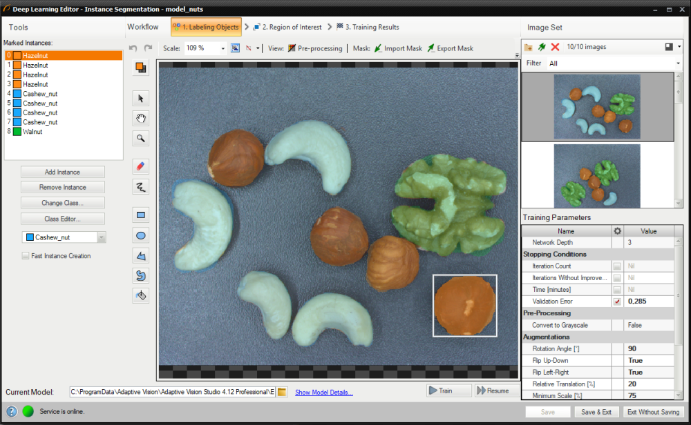Click the Import Mask icon
691x425 pixels.
[x=377, y=48]
